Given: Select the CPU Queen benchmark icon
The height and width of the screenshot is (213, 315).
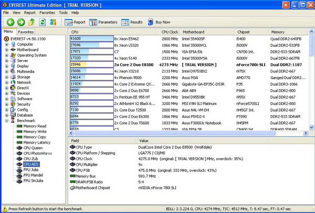Looking at the screenshot, I should pyautogui.click(x=19, y=148).
